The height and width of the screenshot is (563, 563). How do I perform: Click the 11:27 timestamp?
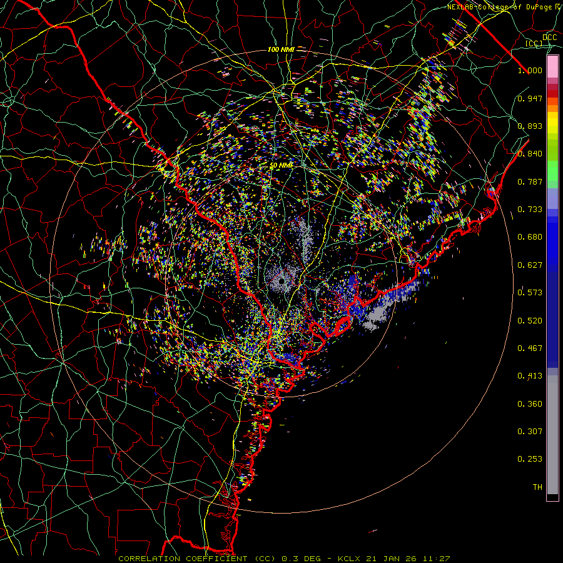pyautogui.click(x=436, y=559)
